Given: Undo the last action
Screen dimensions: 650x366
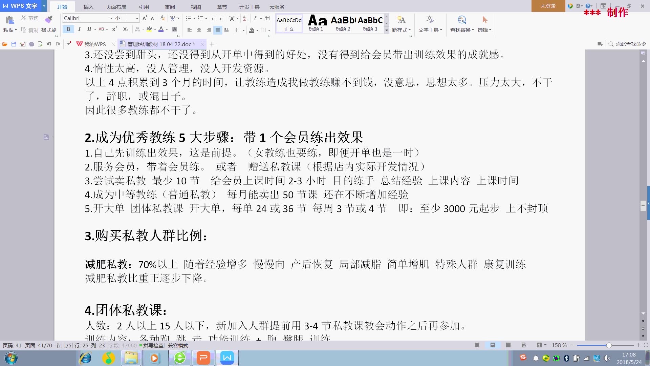Looking at the screenshot, I should [x=49, y=44].
